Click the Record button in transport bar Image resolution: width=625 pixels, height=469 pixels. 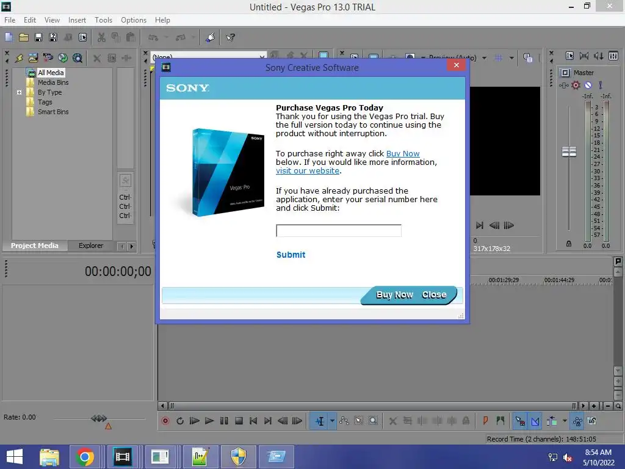click(165, 421)
